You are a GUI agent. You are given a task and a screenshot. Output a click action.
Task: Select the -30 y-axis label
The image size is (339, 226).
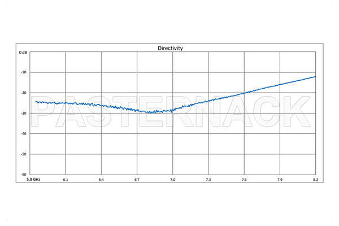point(24,113)
